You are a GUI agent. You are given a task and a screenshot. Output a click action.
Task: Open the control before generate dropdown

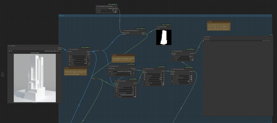click(x=126, y=93)
